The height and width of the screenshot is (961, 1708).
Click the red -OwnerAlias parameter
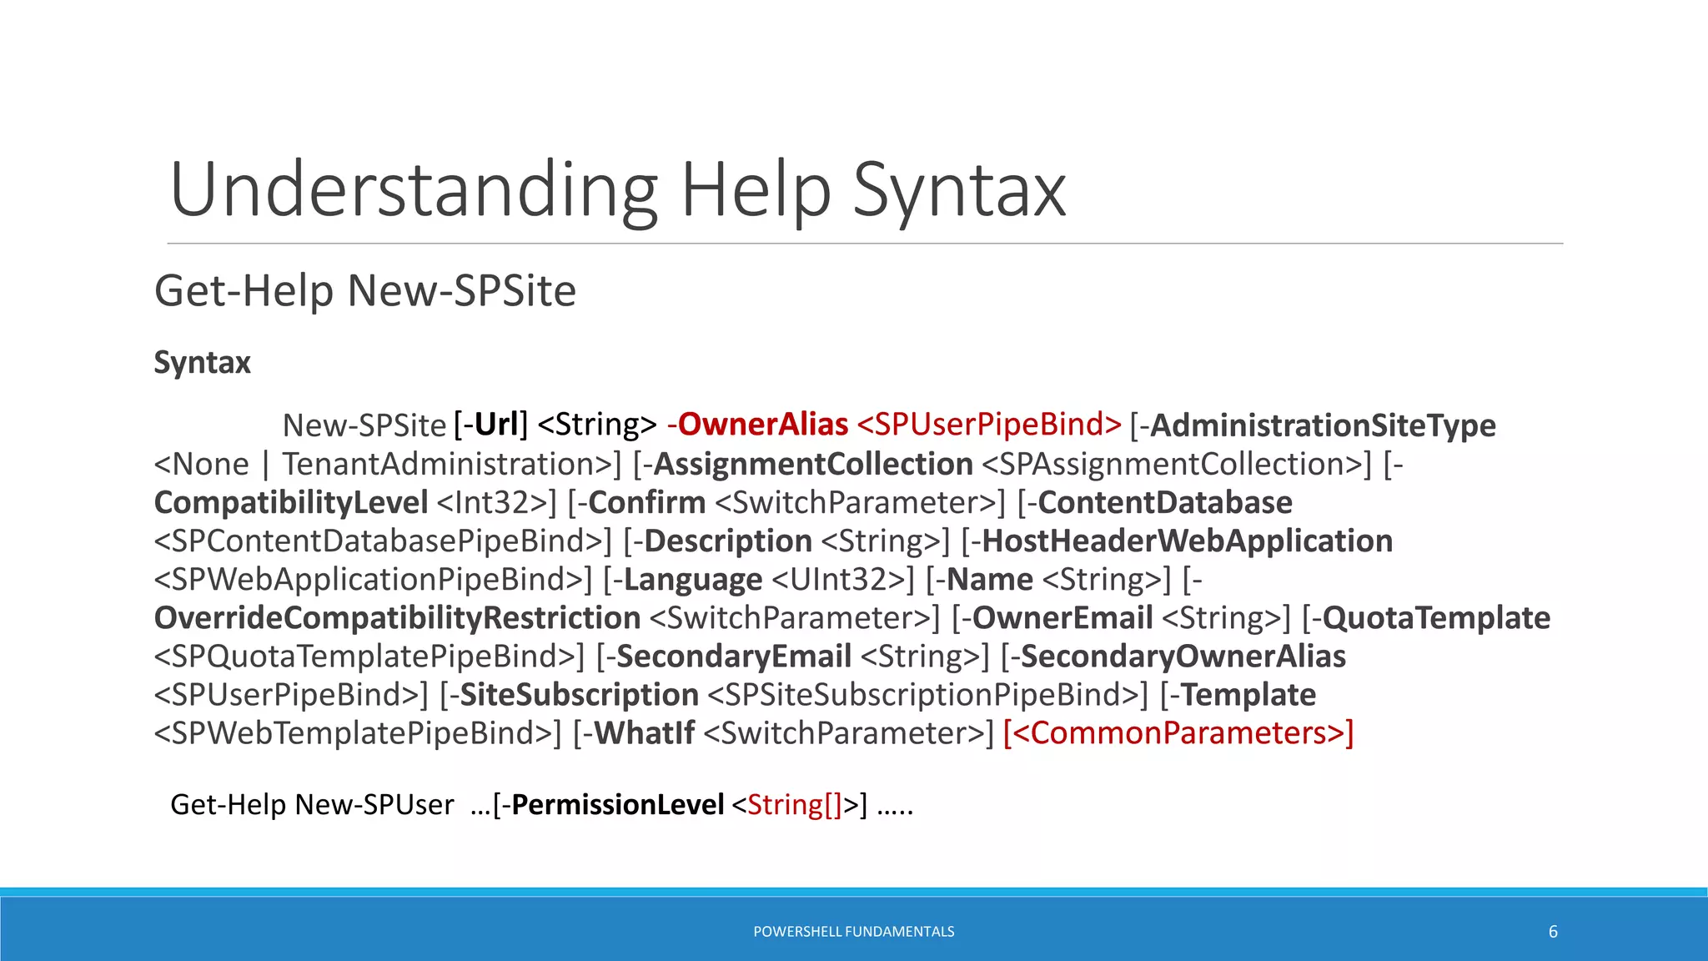[x=757, y=425]
